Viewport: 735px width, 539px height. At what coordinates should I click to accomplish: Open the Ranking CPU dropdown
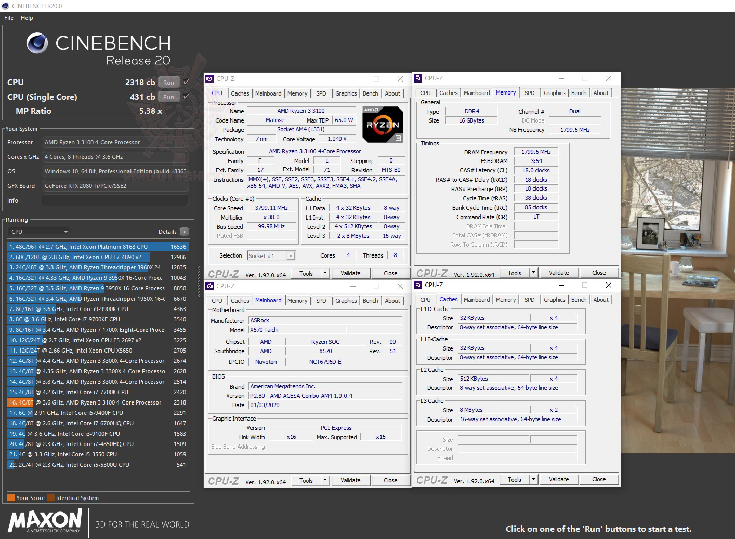[38, 232]
